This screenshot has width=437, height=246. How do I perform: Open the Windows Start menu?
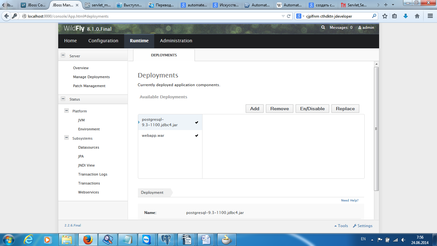(x=8, y=240)
